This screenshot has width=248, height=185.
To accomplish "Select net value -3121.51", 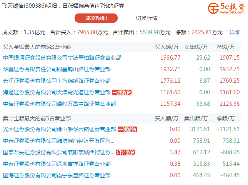I will pyautogui.click(x=228, y=129).
